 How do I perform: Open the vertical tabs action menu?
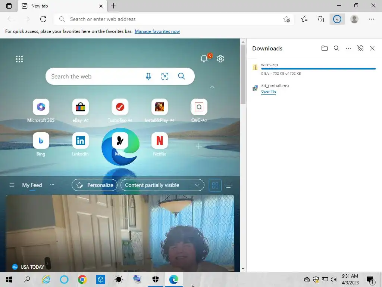pos(9,6)
